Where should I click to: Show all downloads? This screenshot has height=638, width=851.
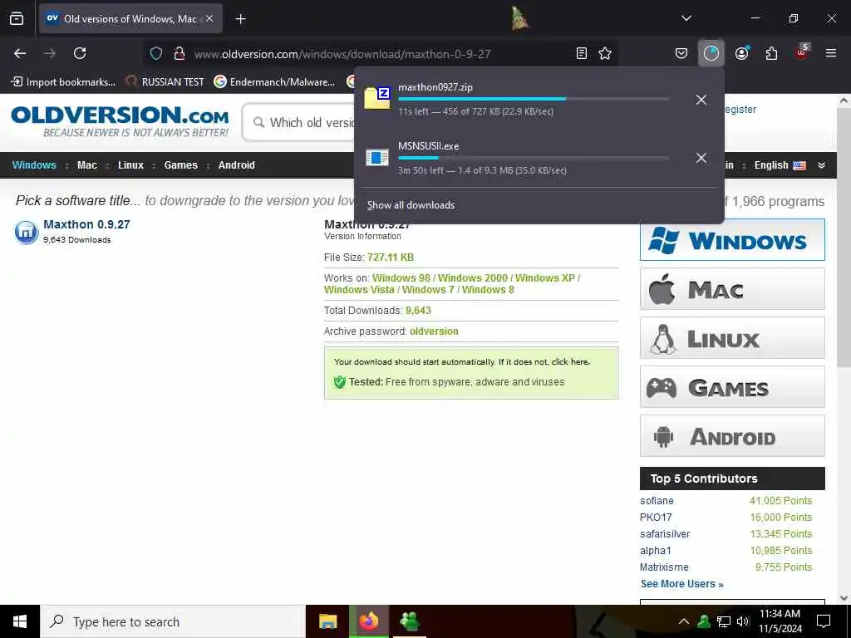(x=411, y=205)
